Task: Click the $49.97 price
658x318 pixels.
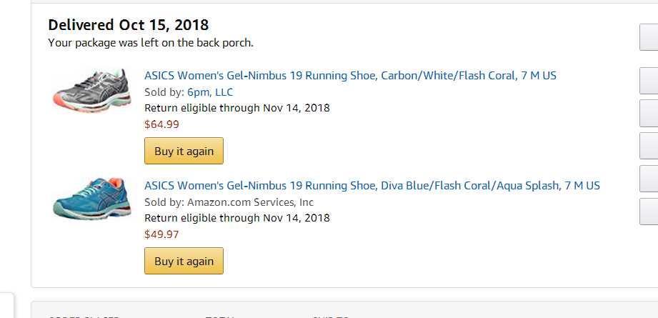Action: point(161,234)
